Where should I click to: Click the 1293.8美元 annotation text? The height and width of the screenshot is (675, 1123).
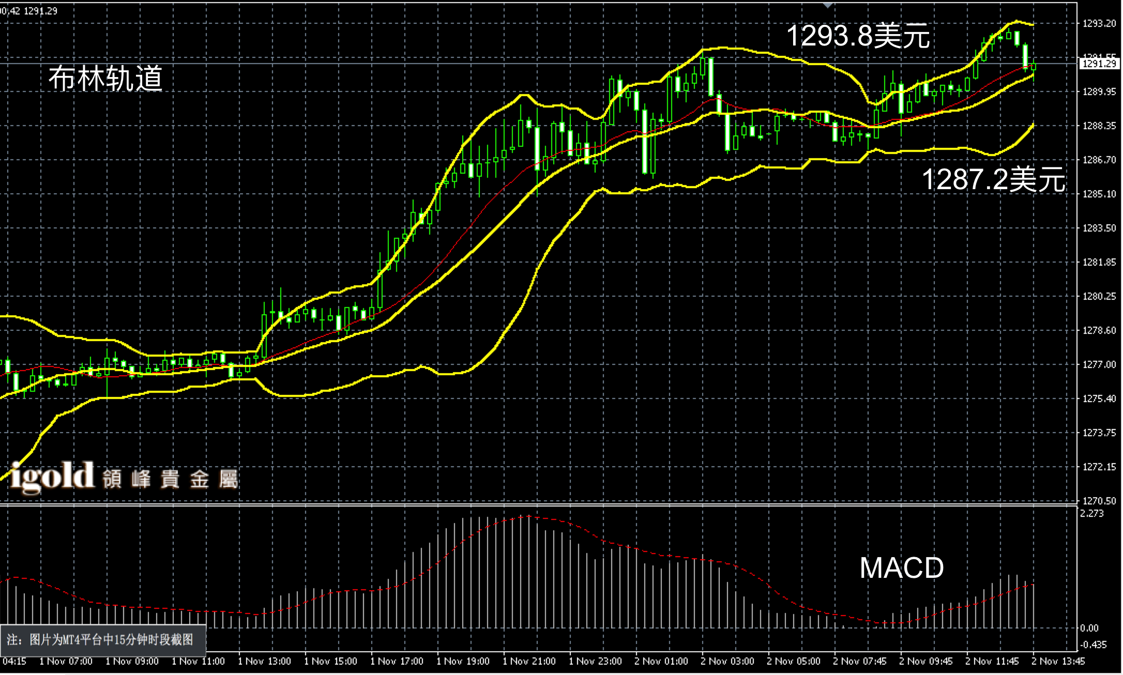tap(858, 36)
